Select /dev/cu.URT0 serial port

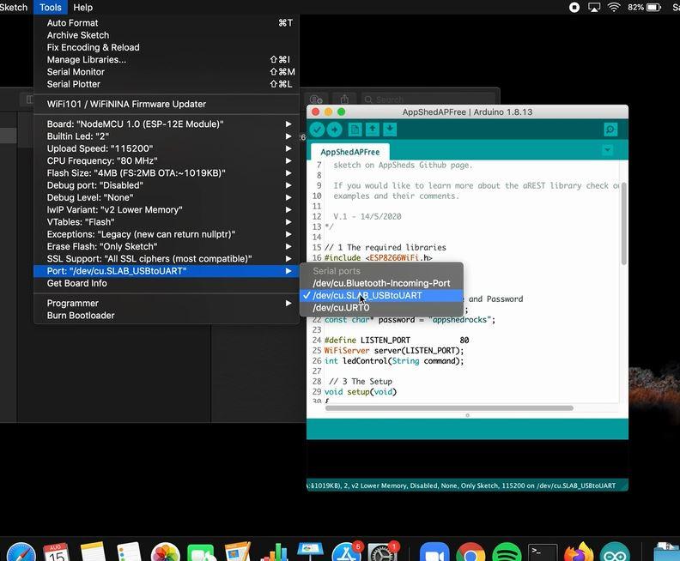pyautogui.click(x=381, y=308)
